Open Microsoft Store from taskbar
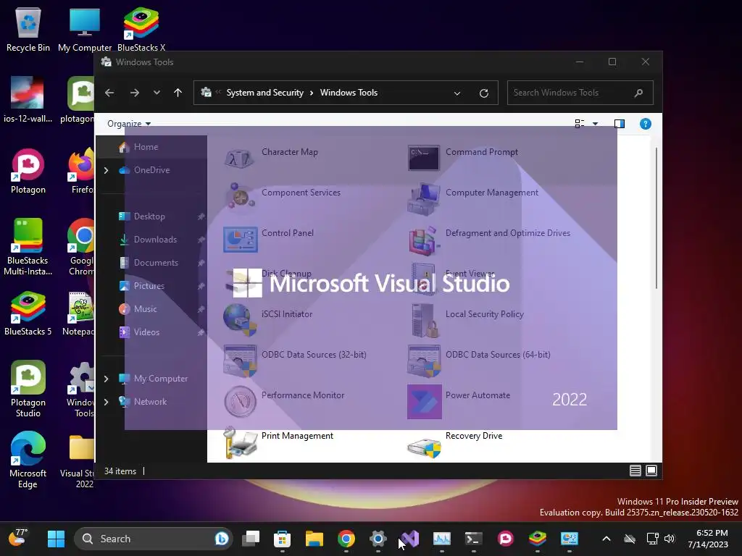742x556 pixels. [282, 539]
